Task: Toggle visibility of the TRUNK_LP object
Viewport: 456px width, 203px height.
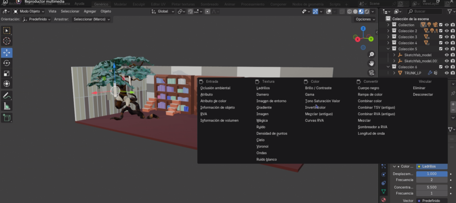Action: [447, 73]
